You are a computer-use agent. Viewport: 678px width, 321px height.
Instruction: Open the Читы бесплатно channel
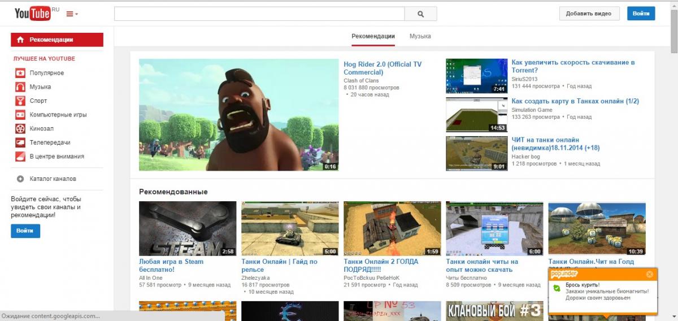[x=466, y=278]
